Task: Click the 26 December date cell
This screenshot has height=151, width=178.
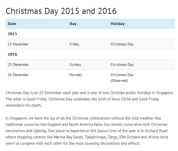Action: (18, 75)
